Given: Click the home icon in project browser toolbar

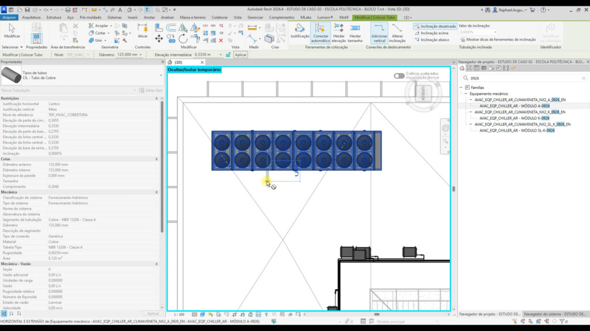Looking at the screenshot, I should (462, 68).
